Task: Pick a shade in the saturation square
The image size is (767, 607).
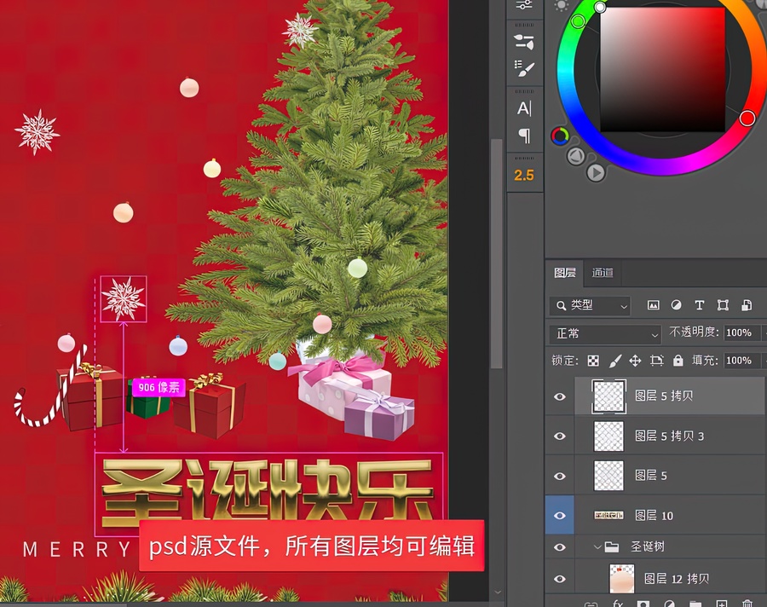Action: point(662,70)
